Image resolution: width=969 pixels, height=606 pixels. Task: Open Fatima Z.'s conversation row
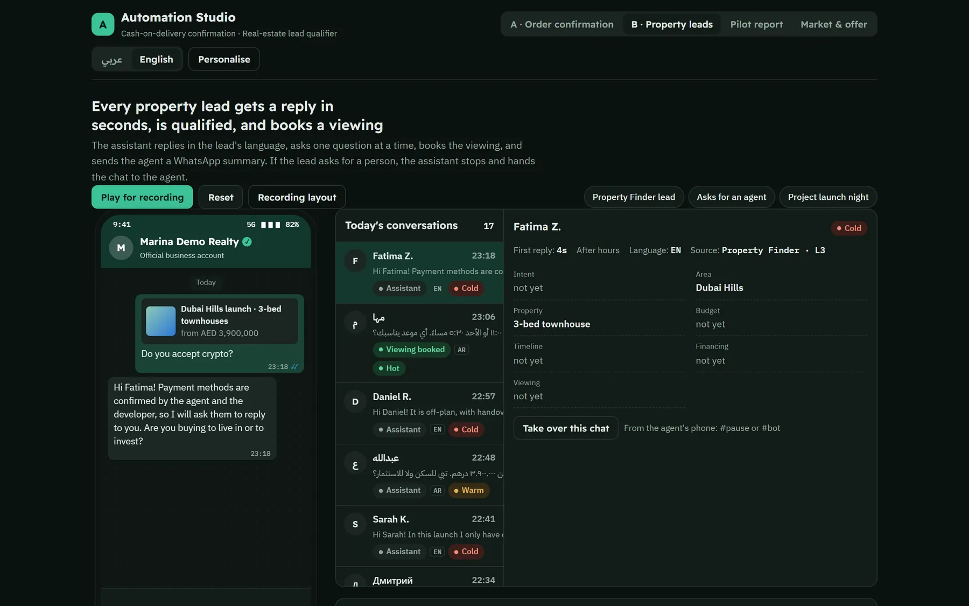419,273
